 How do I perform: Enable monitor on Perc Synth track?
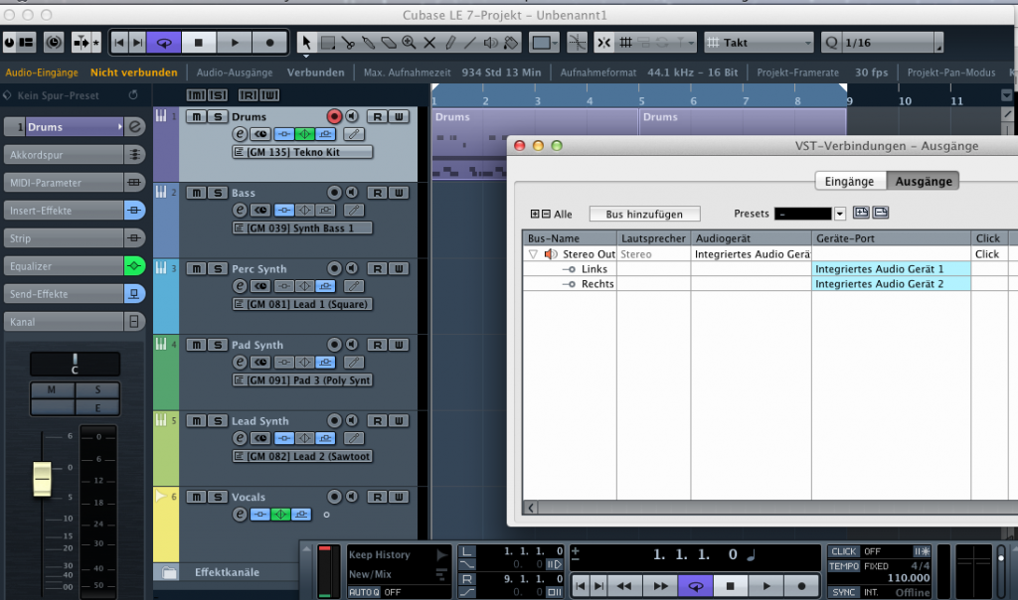pos(352,268)
